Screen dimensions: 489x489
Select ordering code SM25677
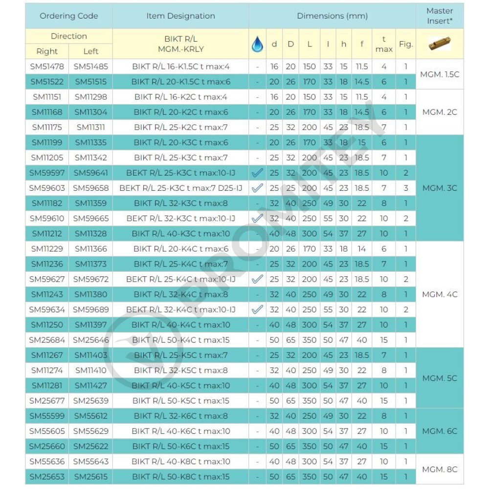[x=47, y=401]
